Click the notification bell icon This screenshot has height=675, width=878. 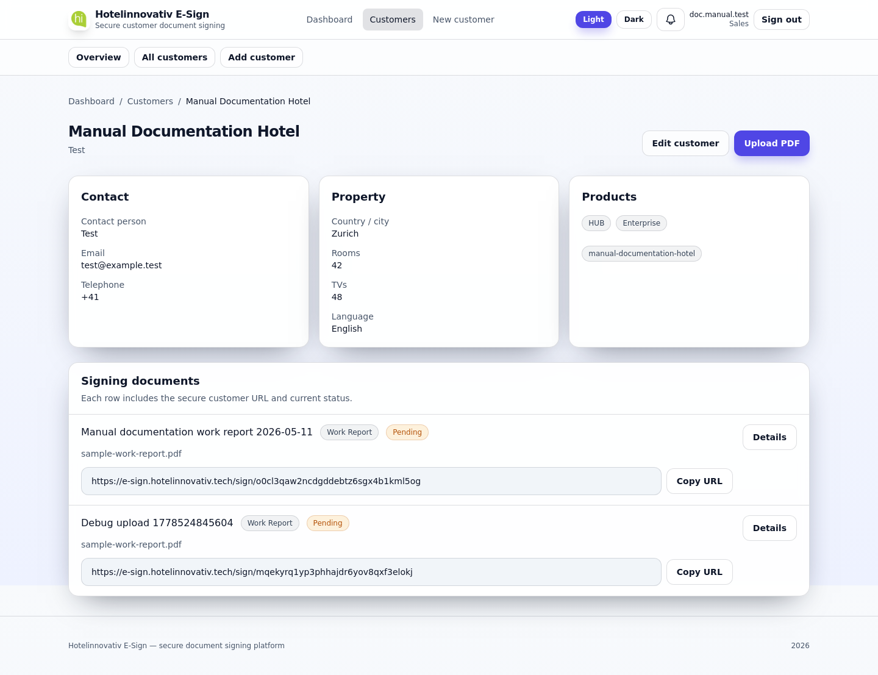[x=670, y=20]
